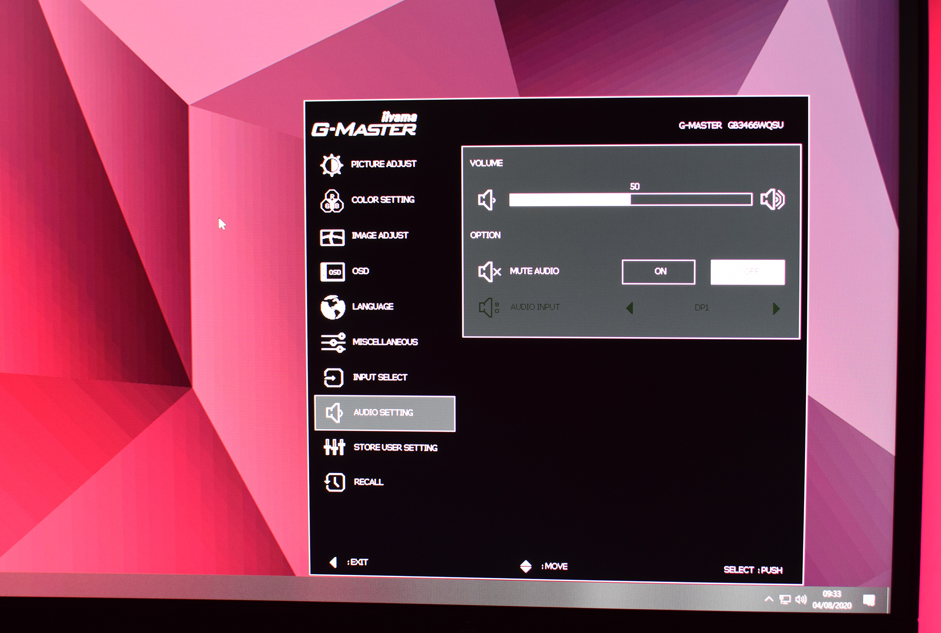Click the OSD menu icon
Viewport: 941px width, 633px height.
pos(332,272)
